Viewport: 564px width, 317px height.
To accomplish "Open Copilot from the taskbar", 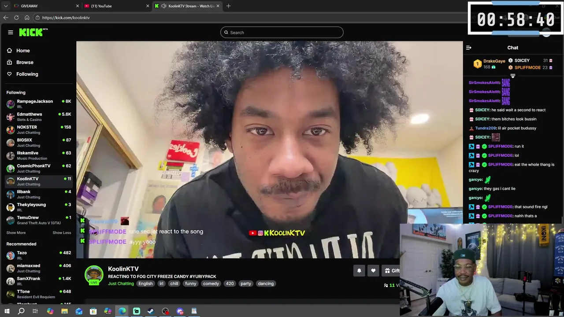I will 50,311.
